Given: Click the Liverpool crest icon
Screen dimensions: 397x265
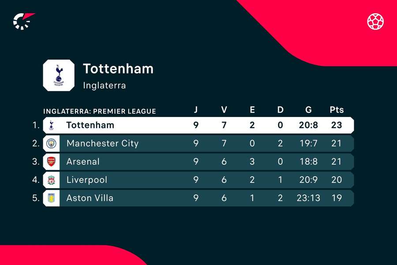Looking at the screenshot, I should (50, 180).
